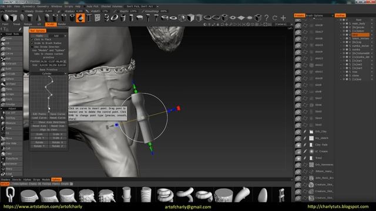Image resolution: width=376 pixels, height=211 pixels.
Task: Select the text T primitive icon
Action: point(89,18)
